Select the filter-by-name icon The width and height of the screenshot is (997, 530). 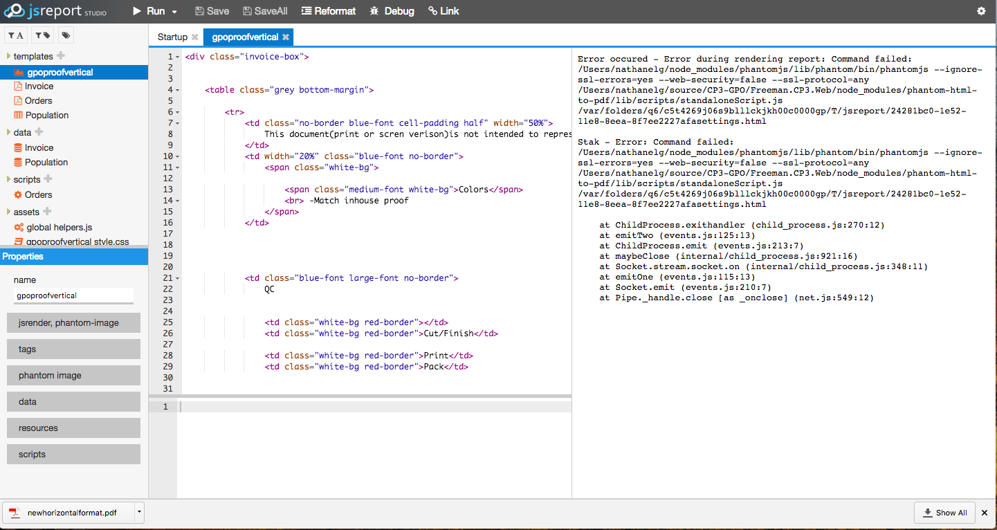pos(15,35)
